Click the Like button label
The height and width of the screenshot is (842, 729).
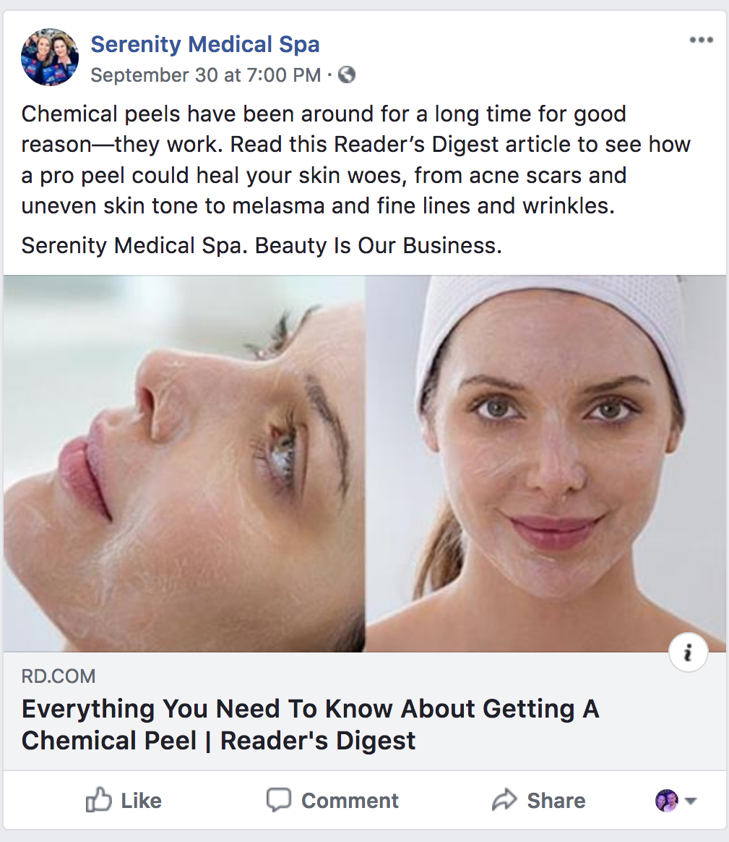(x=141, y=801)
